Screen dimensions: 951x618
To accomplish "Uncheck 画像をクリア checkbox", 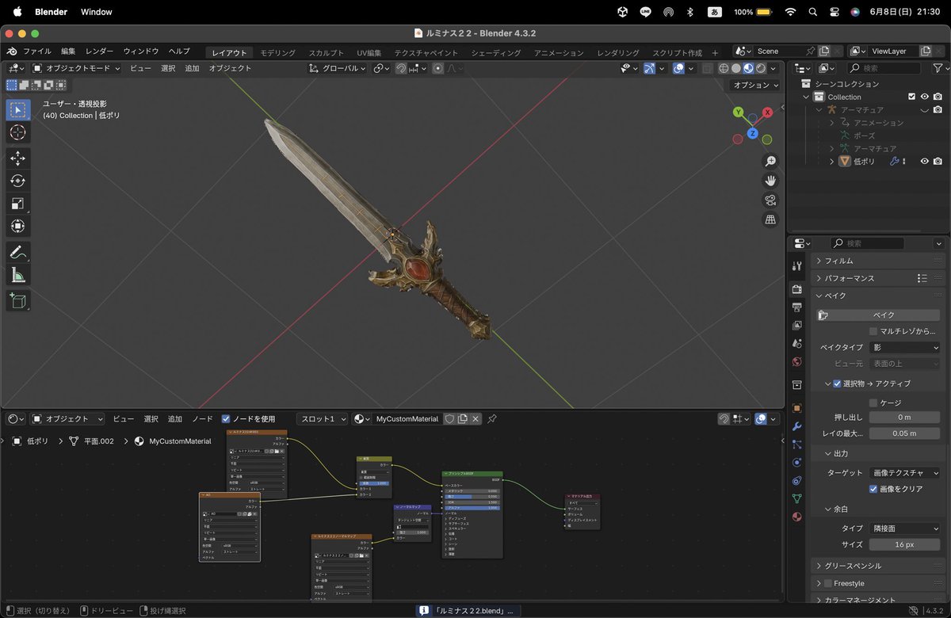I will [x=873, y=489].
